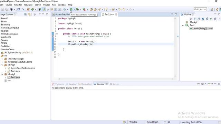Screen dimensions: 221x124
Task: Click the Coverage launch icon
Action: pos(77,9)
